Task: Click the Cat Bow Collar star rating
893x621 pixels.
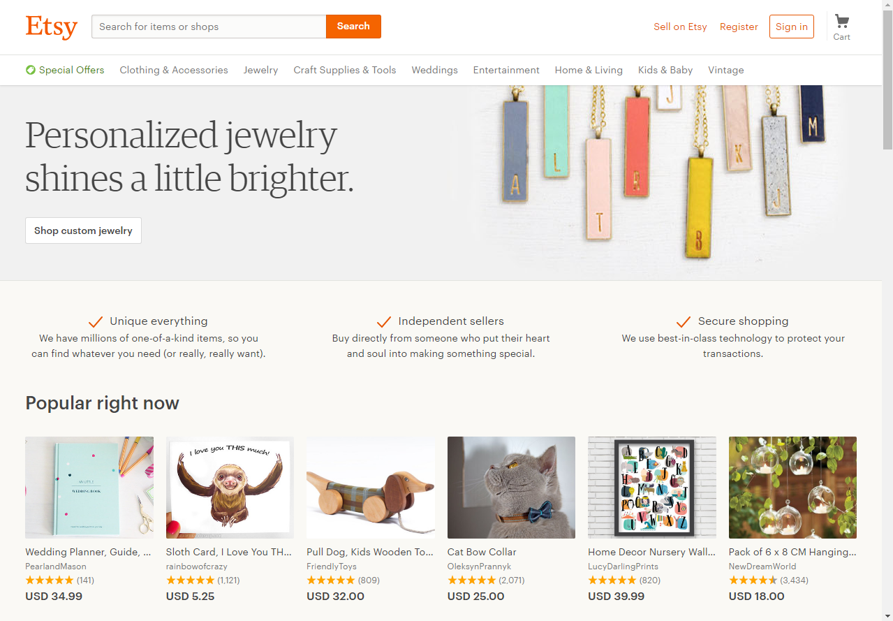Action: (x=471, y=580)
